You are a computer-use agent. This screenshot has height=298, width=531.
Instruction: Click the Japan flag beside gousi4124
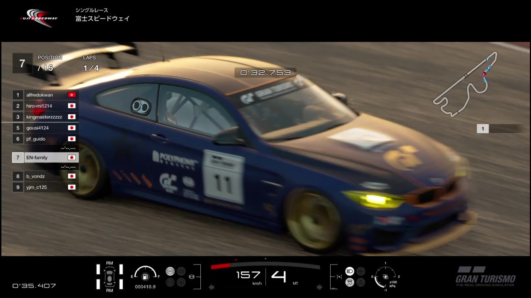point(72,128)
